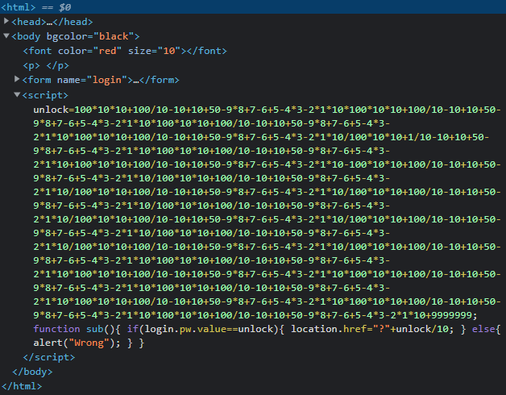Click the name attribute value "login"
The image size is (506, 395).
pyautogui.click(x=107, y=80)
